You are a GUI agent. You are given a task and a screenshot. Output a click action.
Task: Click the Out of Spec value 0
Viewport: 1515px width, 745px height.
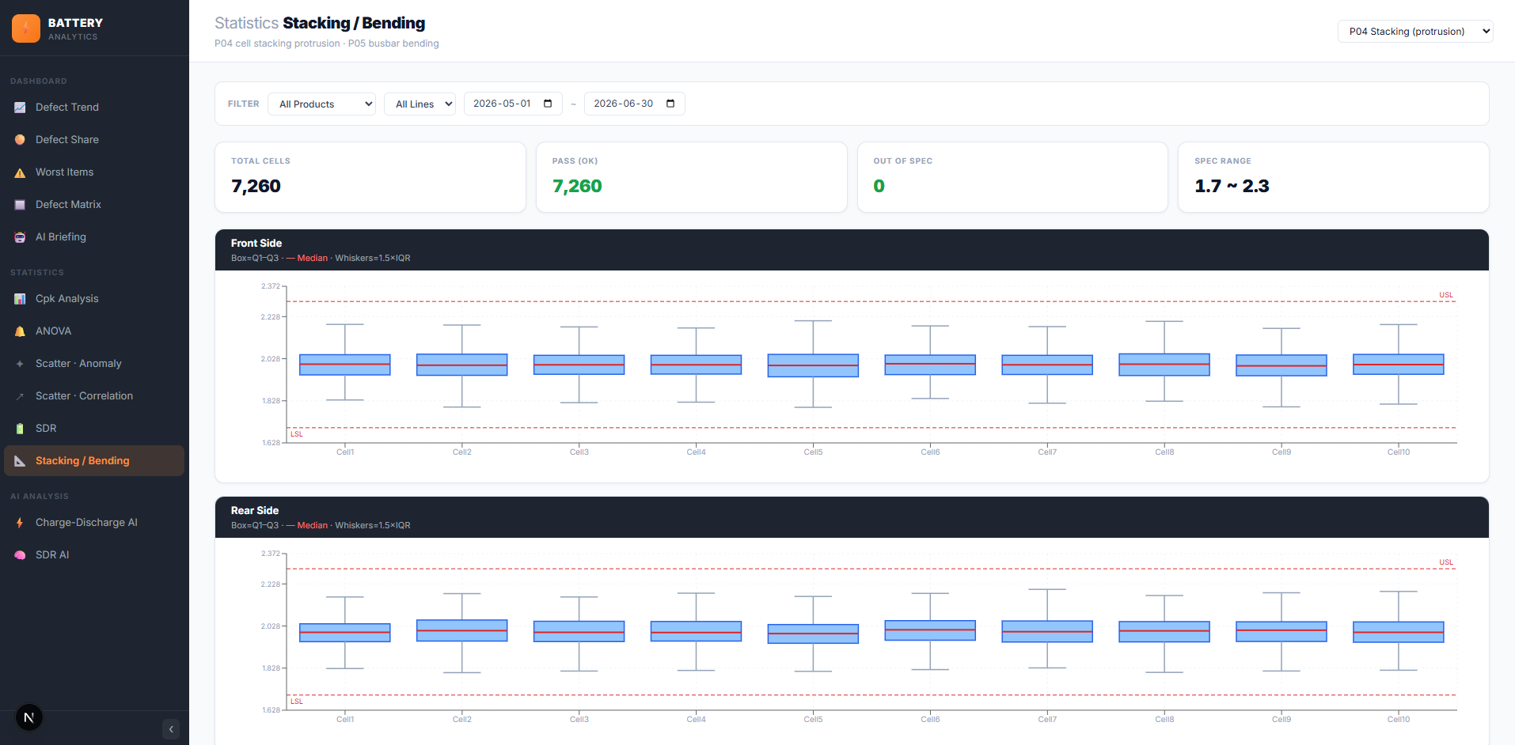879,186
